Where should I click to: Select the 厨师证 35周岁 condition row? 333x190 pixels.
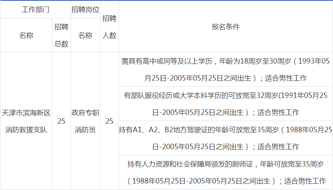(x=225, y=172)
